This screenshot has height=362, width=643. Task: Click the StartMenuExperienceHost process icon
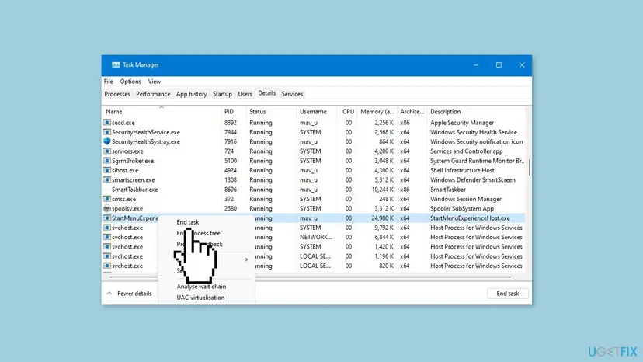pos(106,218)
